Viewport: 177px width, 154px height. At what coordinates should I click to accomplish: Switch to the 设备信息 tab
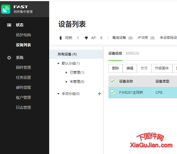click(115, 53)
